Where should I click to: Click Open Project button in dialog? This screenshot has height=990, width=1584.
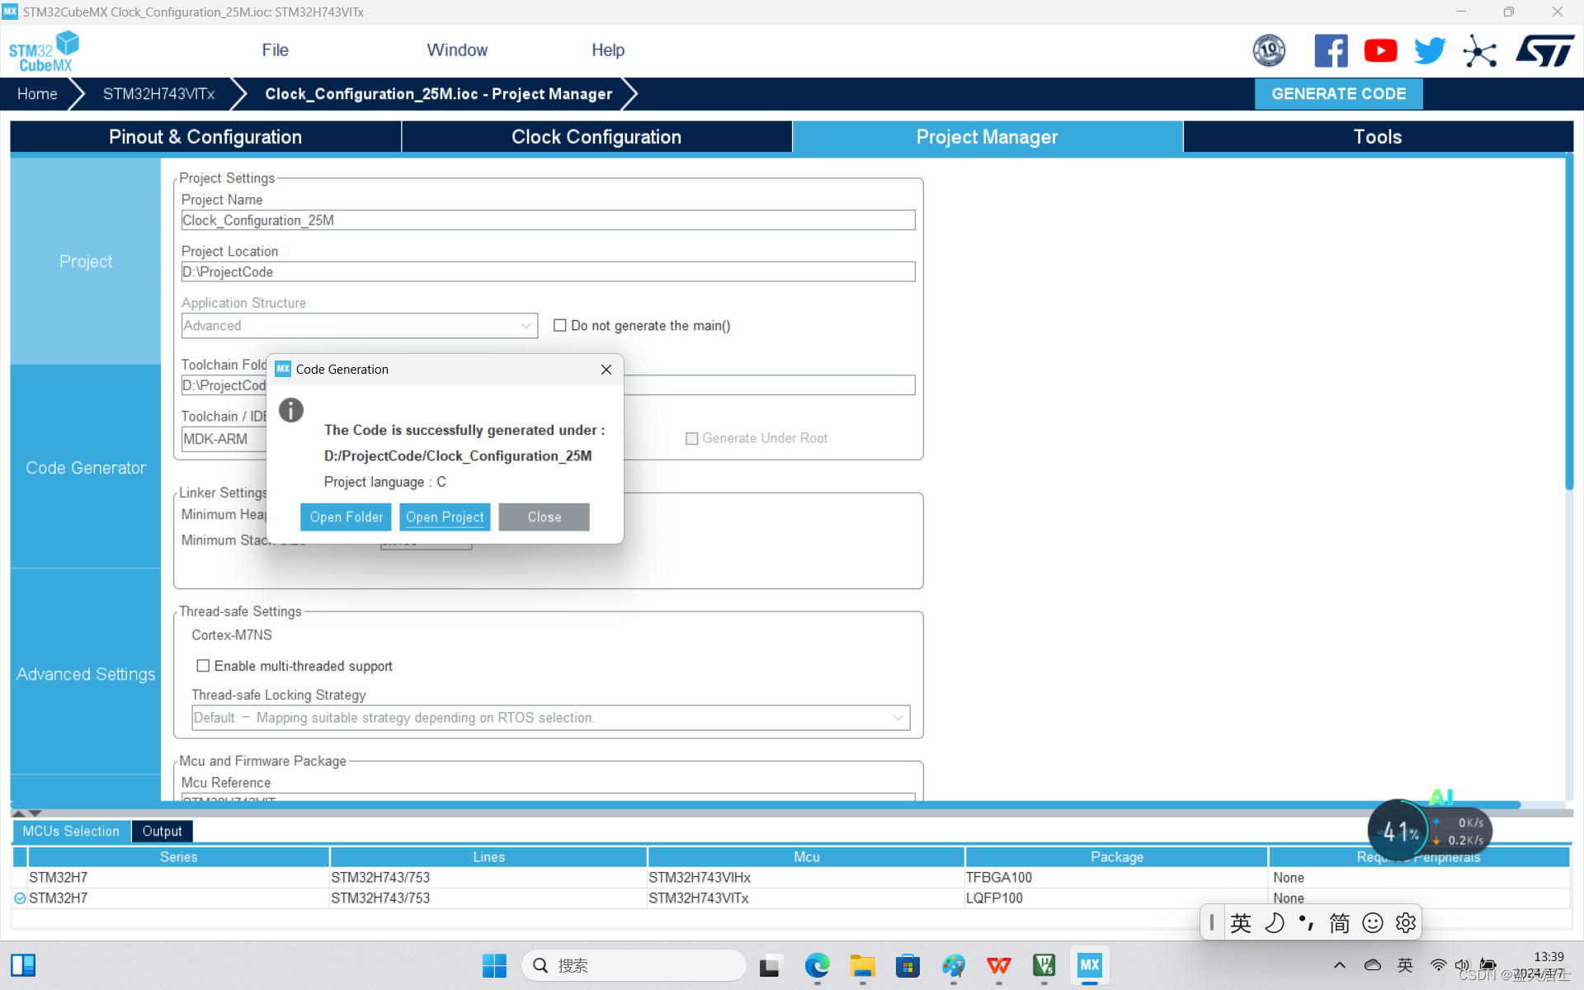[445, 517]
